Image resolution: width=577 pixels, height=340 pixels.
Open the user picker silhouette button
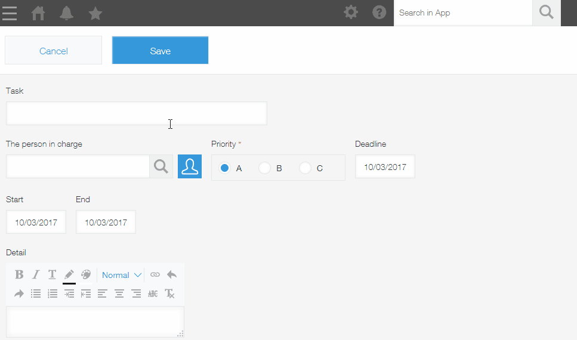coord(190,166)
